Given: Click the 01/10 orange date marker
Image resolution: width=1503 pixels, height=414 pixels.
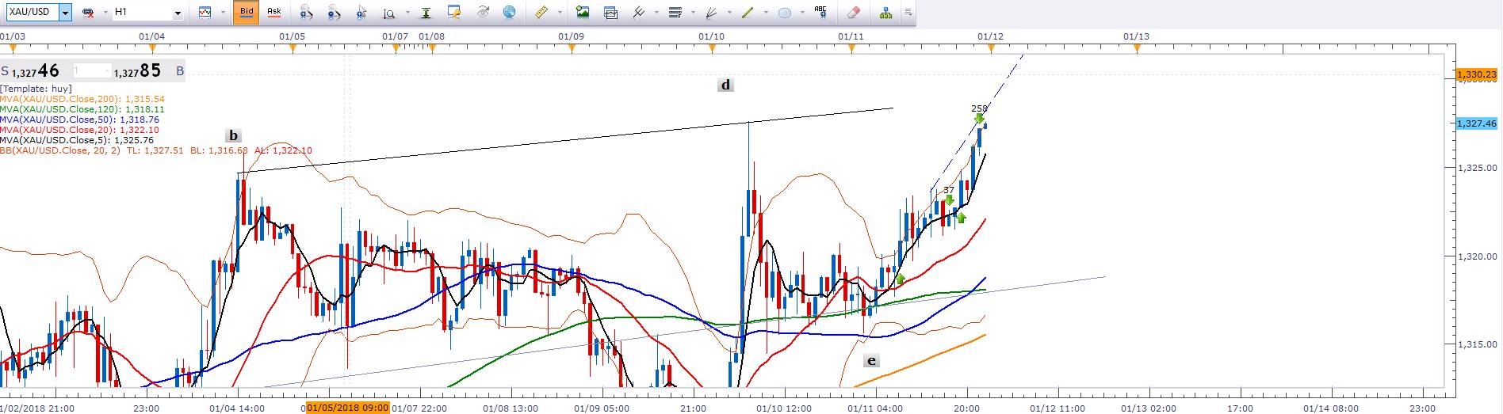Looking at the screenshot, I should click(712, 49).
